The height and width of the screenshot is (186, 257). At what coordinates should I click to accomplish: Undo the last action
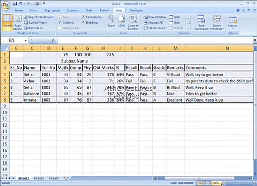(x=20, y=3)
